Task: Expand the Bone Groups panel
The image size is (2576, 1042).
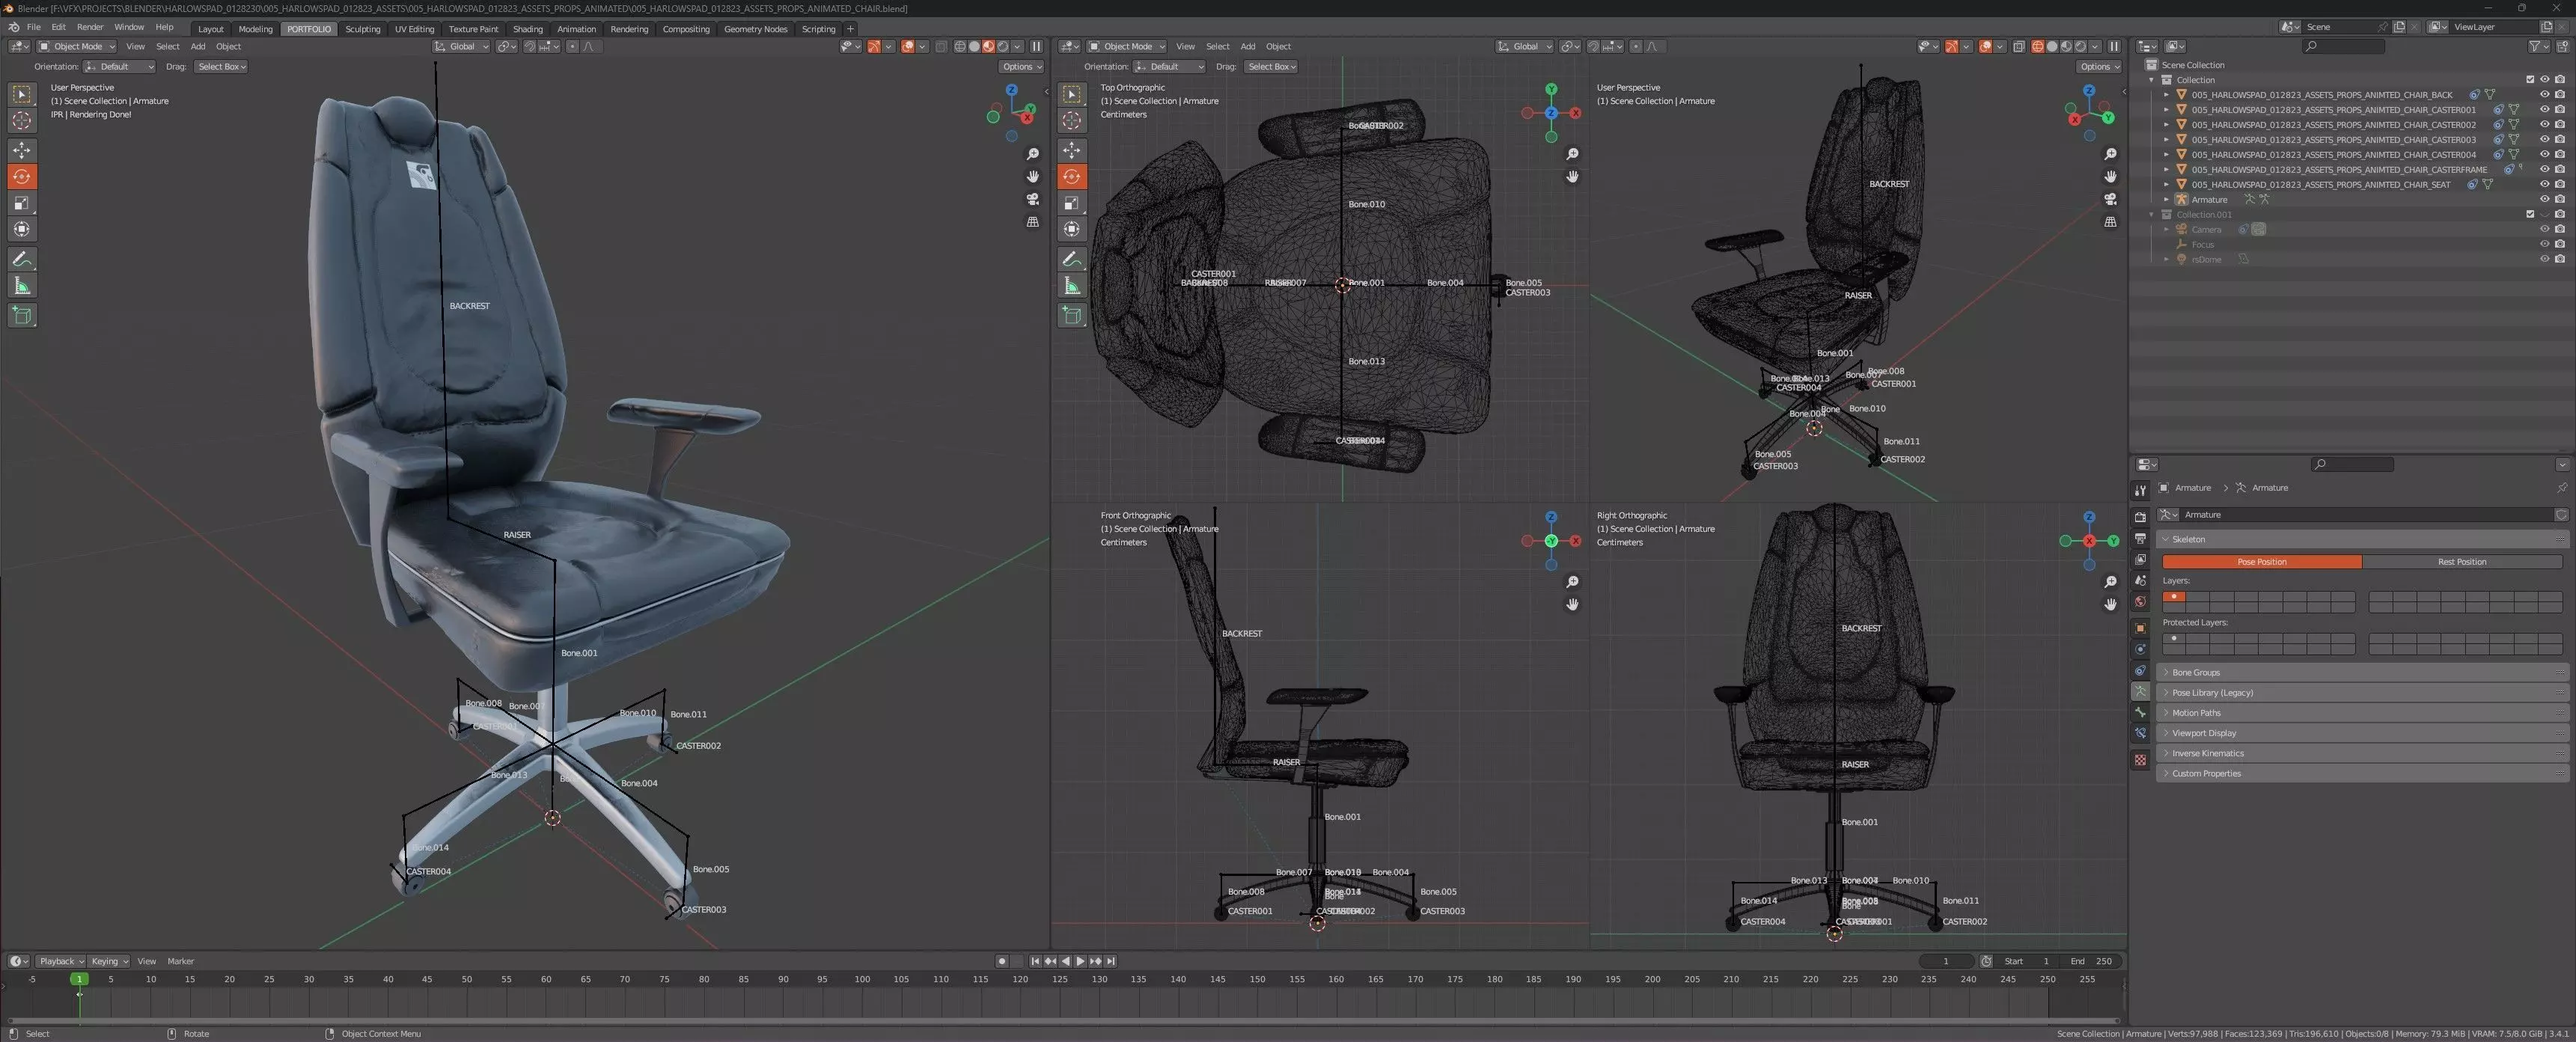Action: point(2196,672)
